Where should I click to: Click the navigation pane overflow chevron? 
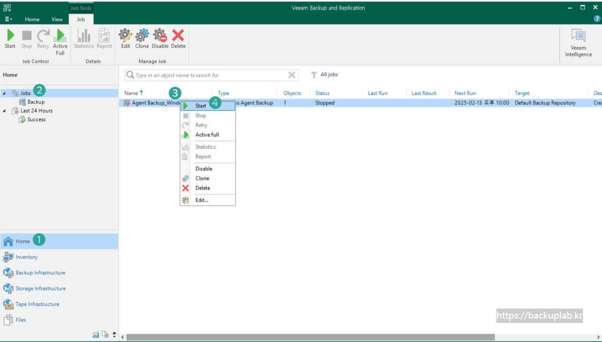point(114,334)
